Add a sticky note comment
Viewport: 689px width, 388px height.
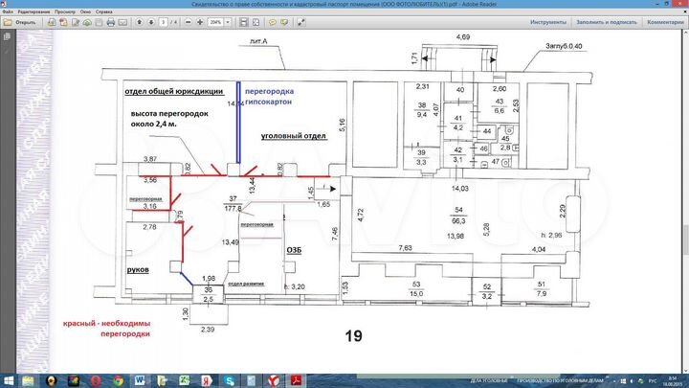click(272, 21)
